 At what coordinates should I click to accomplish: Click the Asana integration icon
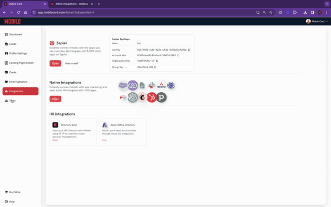click(161, 86)
